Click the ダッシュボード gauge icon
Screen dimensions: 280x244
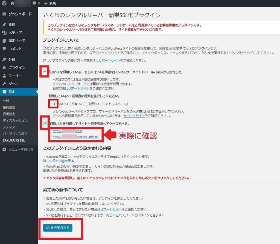click(x=4, y=14)
